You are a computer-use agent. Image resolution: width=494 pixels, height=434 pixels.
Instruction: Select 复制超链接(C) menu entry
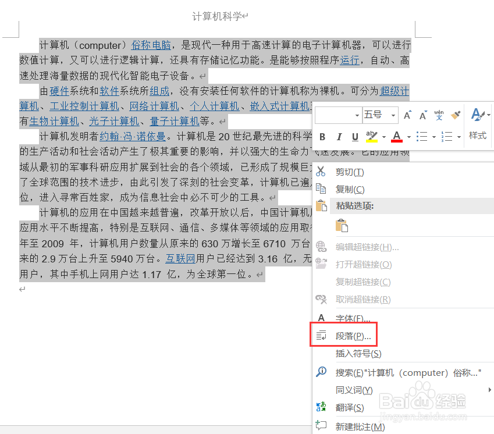point(363,282)
